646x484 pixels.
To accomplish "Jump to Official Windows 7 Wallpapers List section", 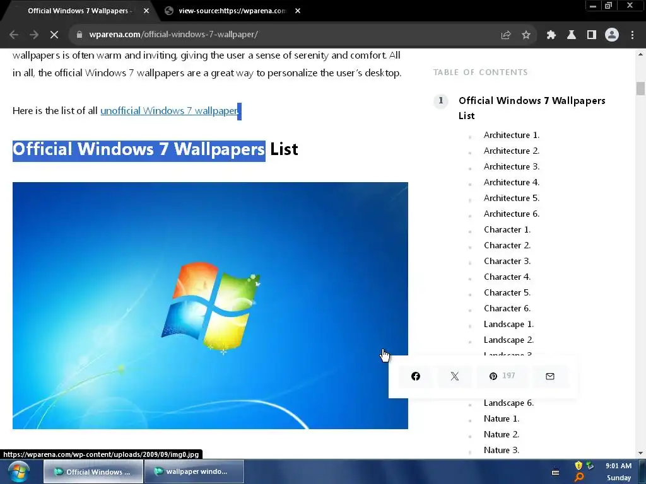I will pyautogui.click(x=532, y=108).
